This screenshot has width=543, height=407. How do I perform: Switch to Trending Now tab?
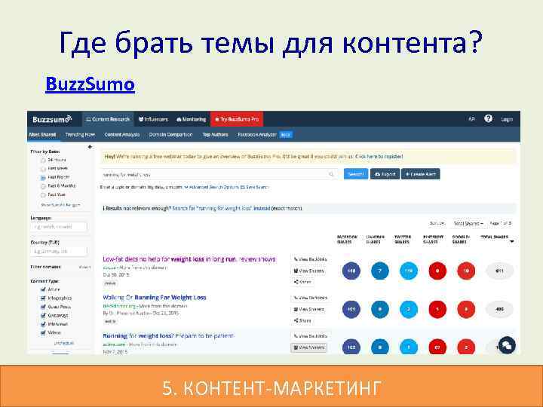[x=80, y=134]
